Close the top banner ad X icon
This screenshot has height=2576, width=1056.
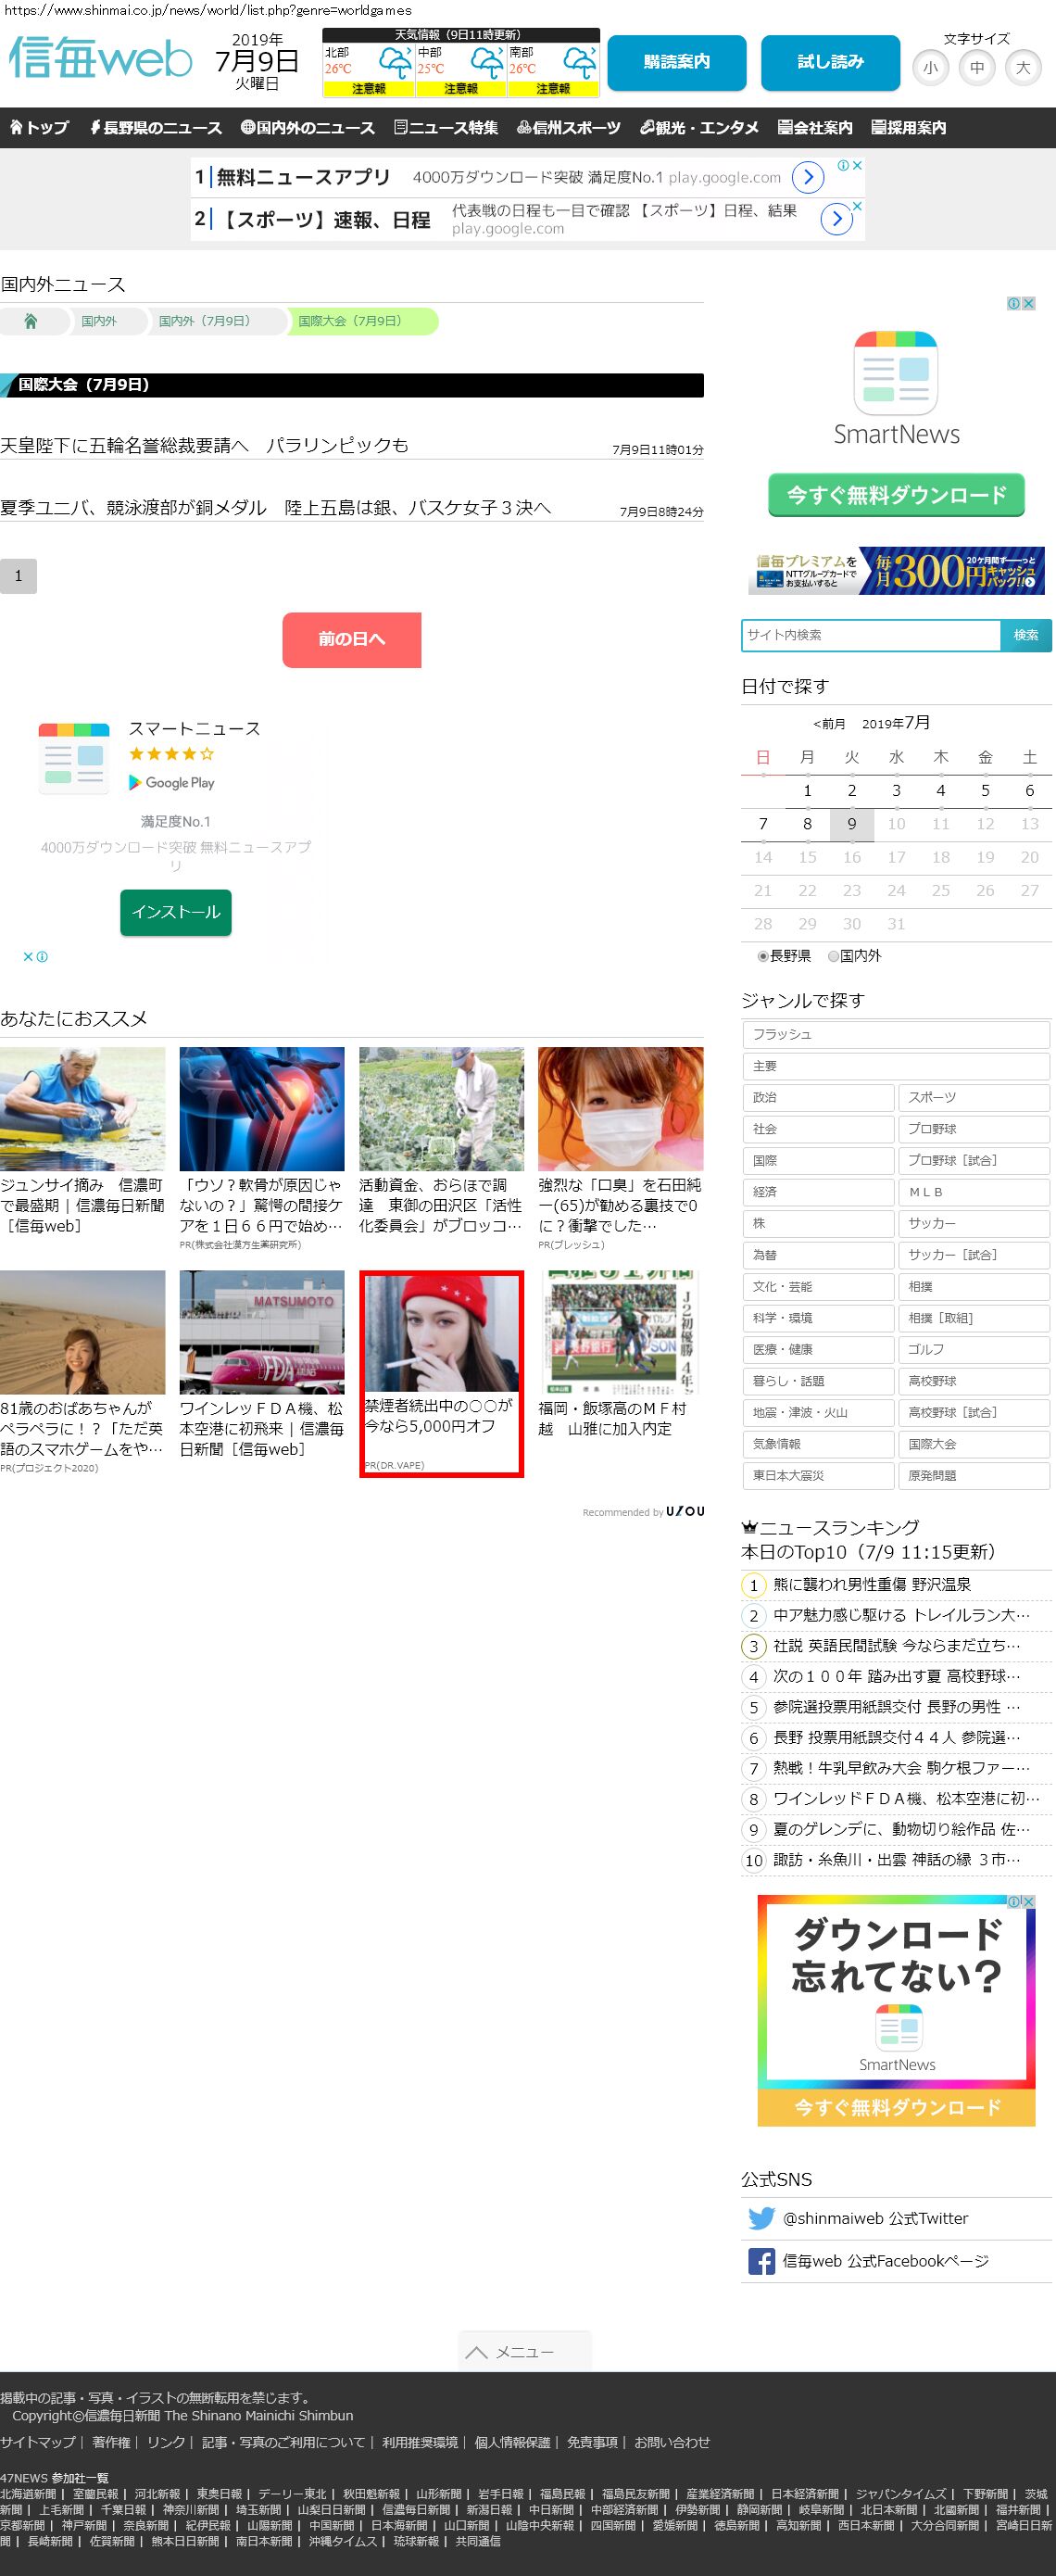[857, 165]
